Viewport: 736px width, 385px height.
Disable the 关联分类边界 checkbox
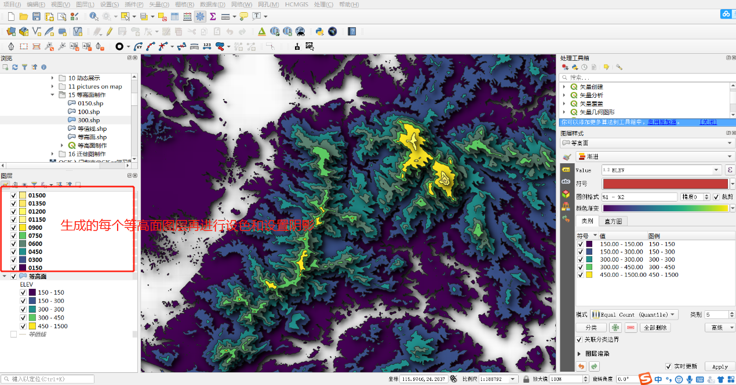coord(580,339)
